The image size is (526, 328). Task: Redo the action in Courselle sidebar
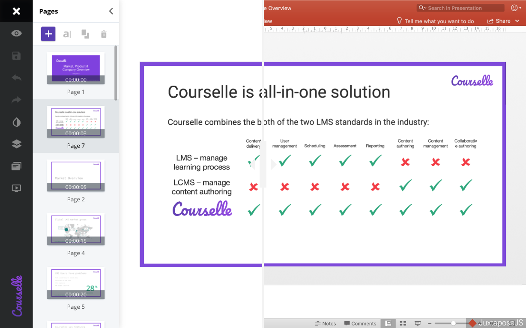coord(16,100)
